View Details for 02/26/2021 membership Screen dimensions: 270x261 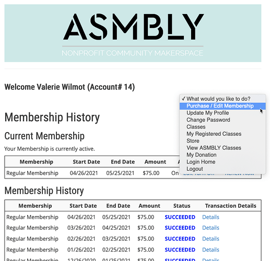pyautogui.click(x=210, y=239)
